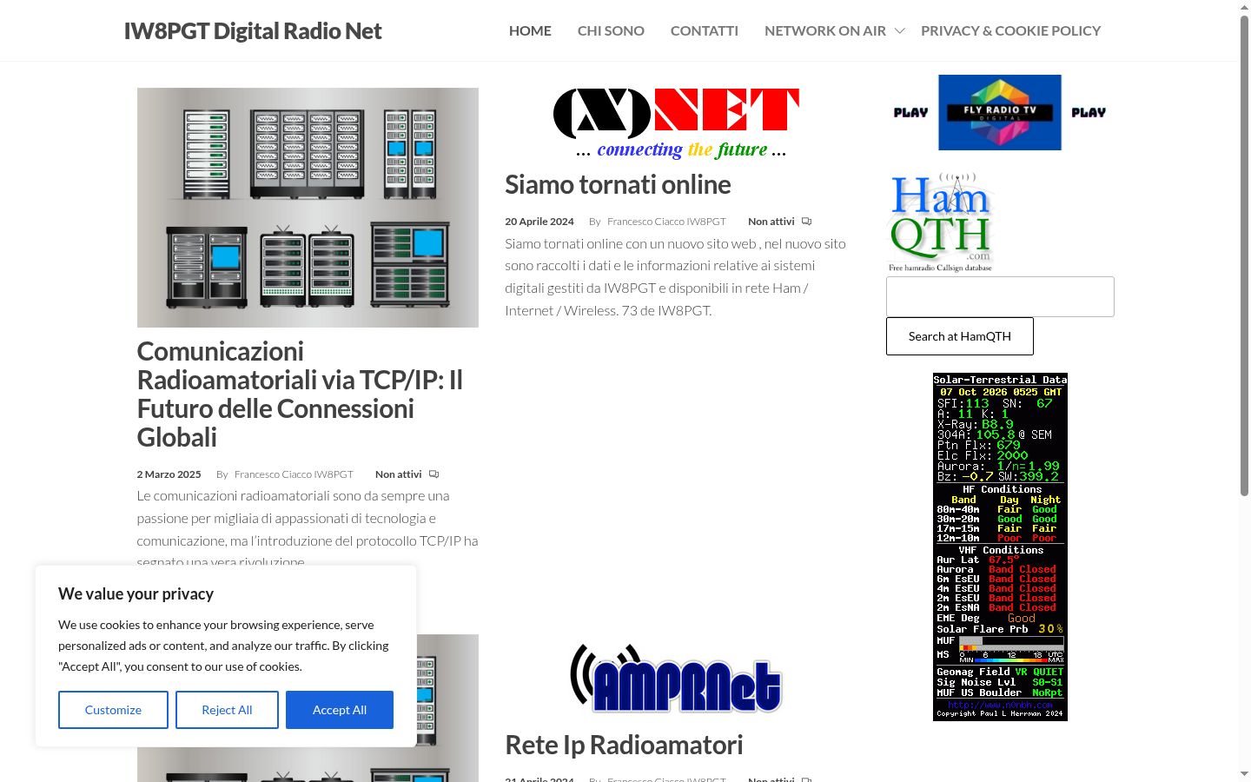This screenshot has height=782, width=1251.
Task: Click the comments icon beside 20 Aprile 2024 post
Action: pos(806,222)
